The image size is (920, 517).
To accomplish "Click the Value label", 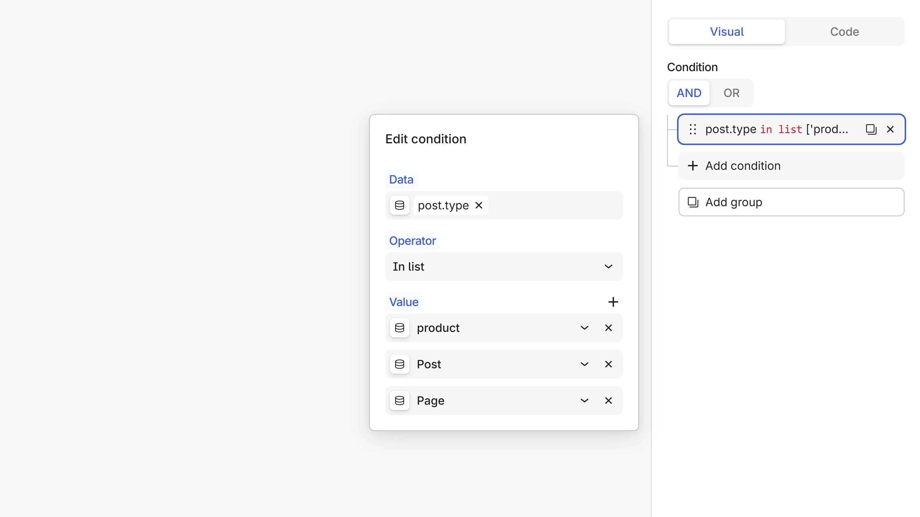I will tap(403, 302).
